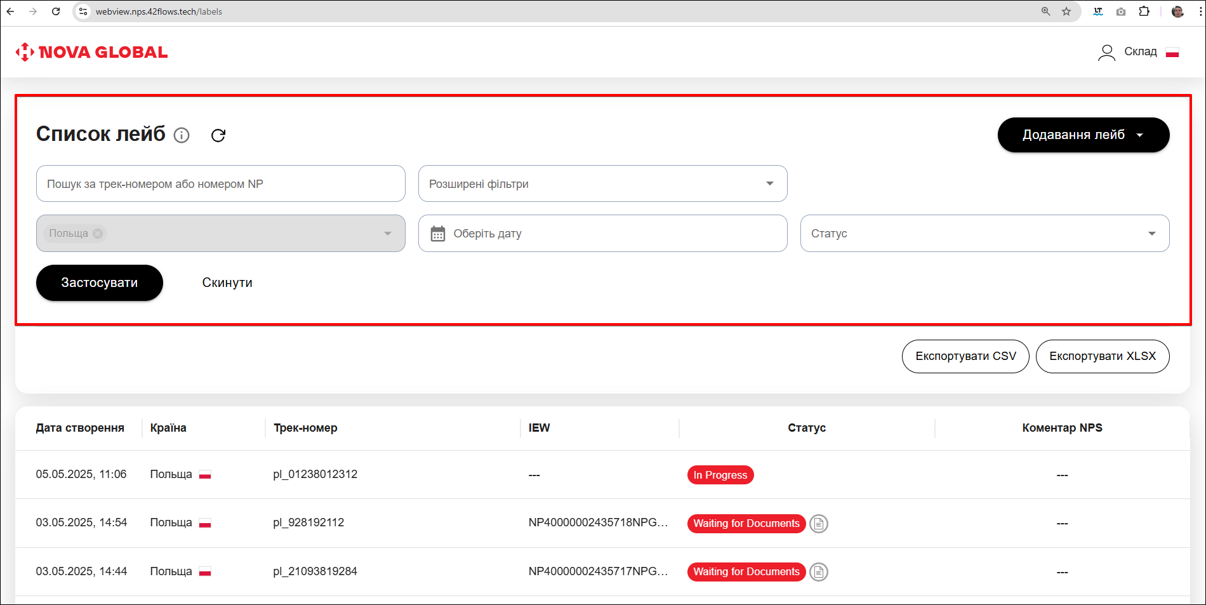Click the Застосувати button
Viewport: 1206px width, 605px height.
click(100, 283)
